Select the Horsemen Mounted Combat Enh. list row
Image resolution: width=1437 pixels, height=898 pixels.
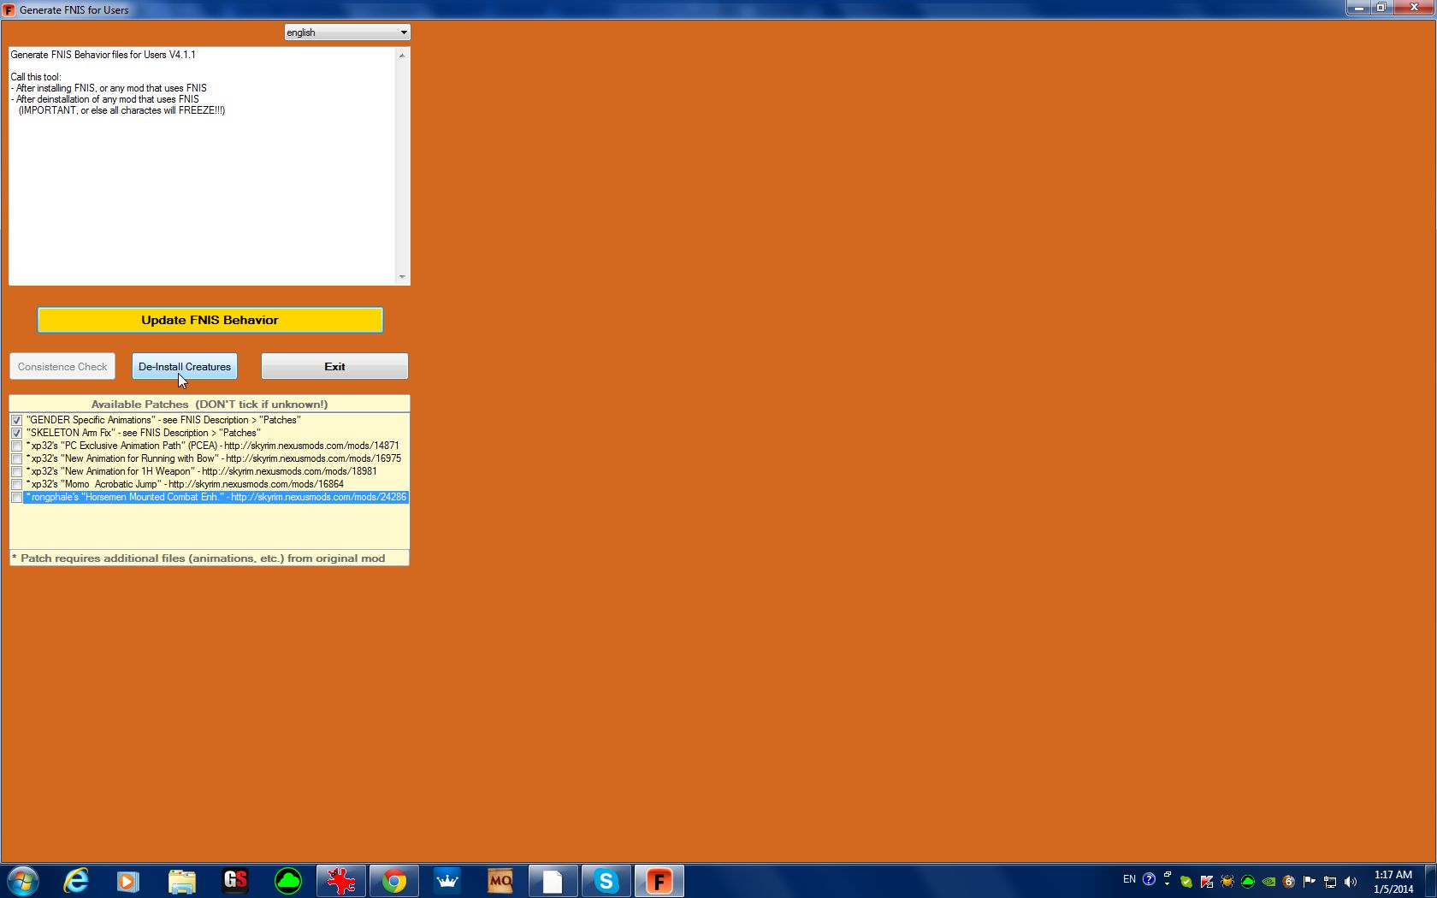pos(216,497)
